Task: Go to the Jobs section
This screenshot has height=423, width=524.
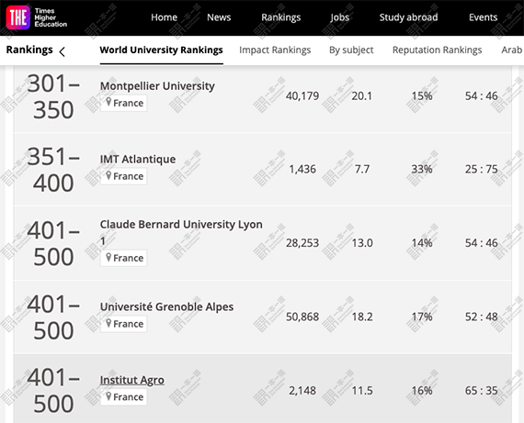Action: 340,17
